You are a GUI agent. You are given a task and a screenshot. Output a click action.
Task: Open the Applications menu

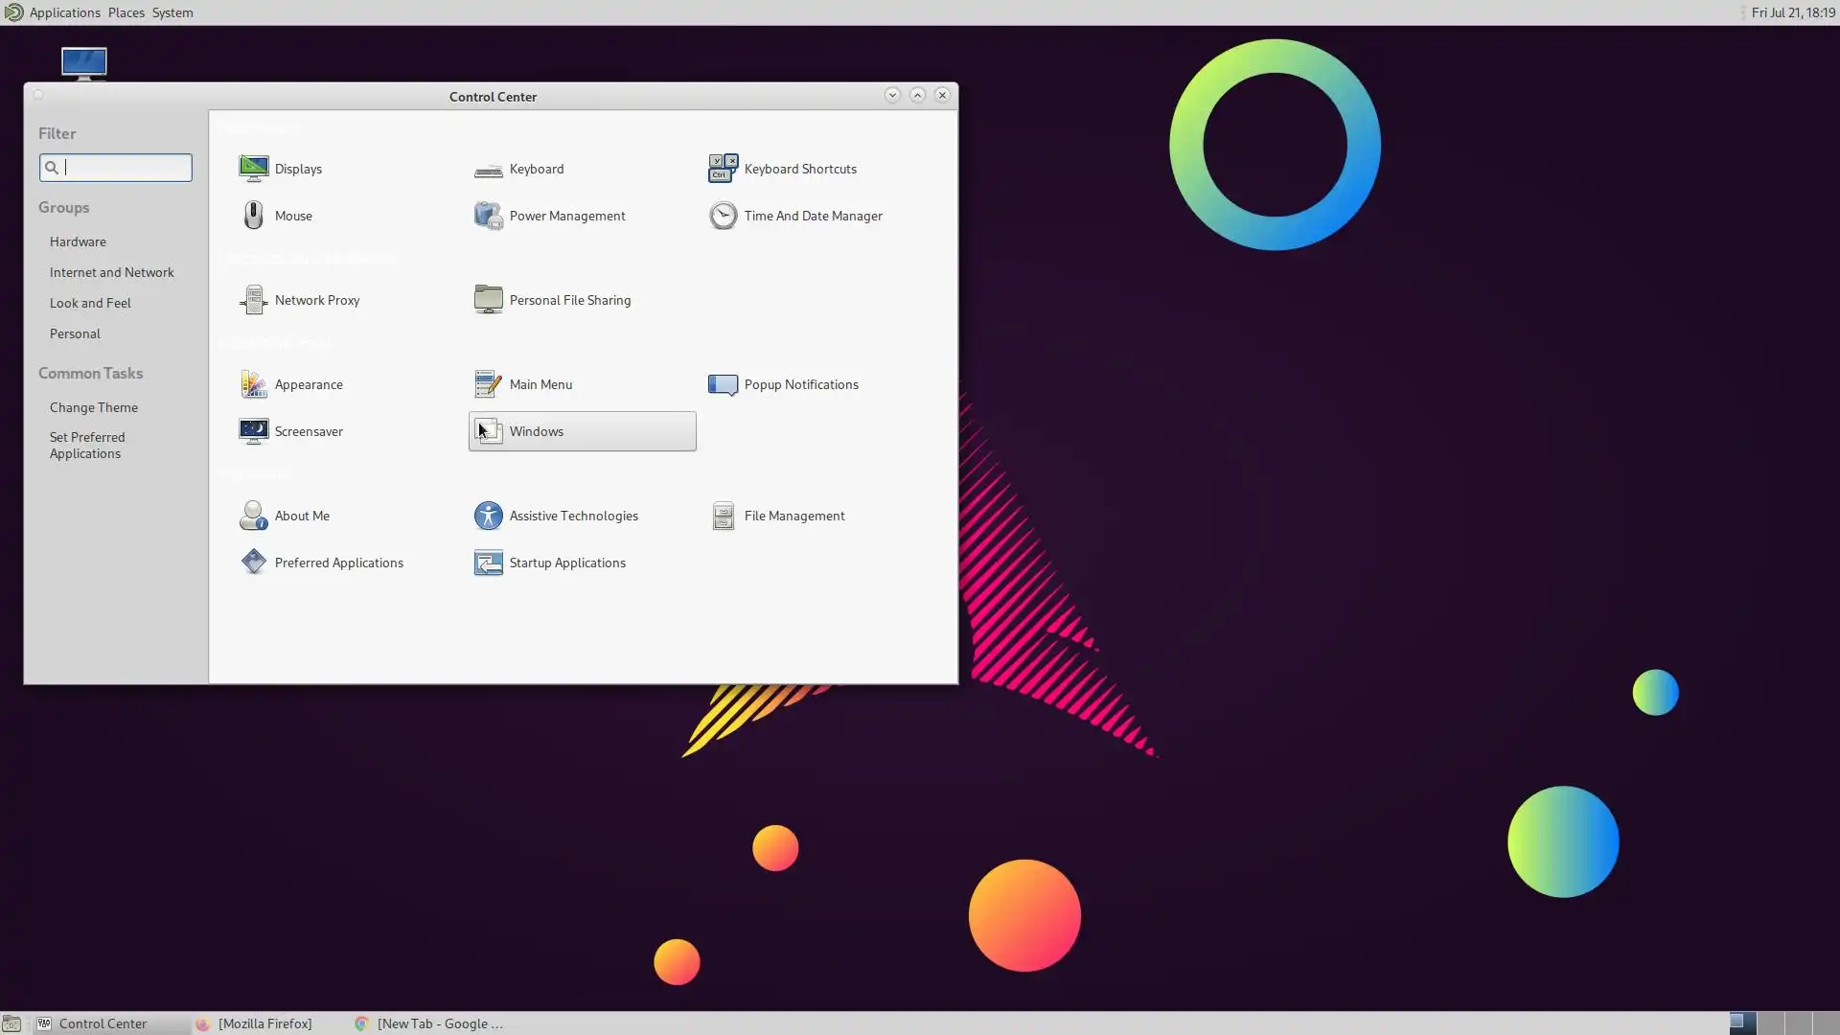[64, 12]
